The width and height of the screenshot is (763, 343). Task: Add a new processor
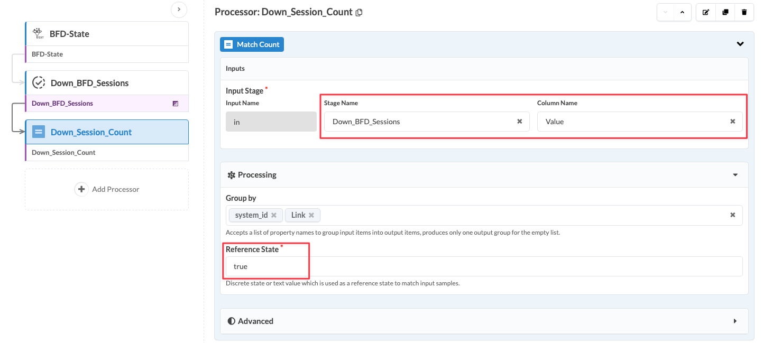(107, 189)
